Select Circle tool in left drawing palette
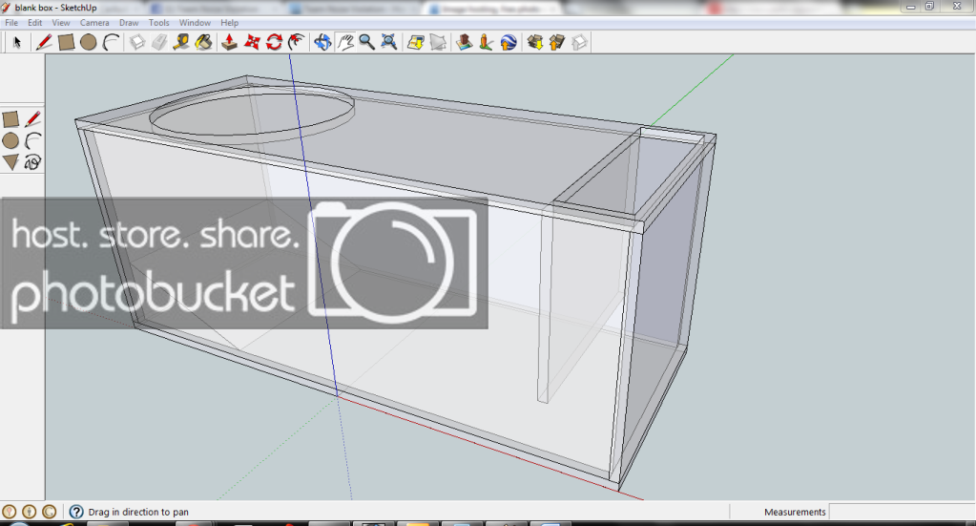This screenshot has width=976, height=526. click(x=10, y=140)
